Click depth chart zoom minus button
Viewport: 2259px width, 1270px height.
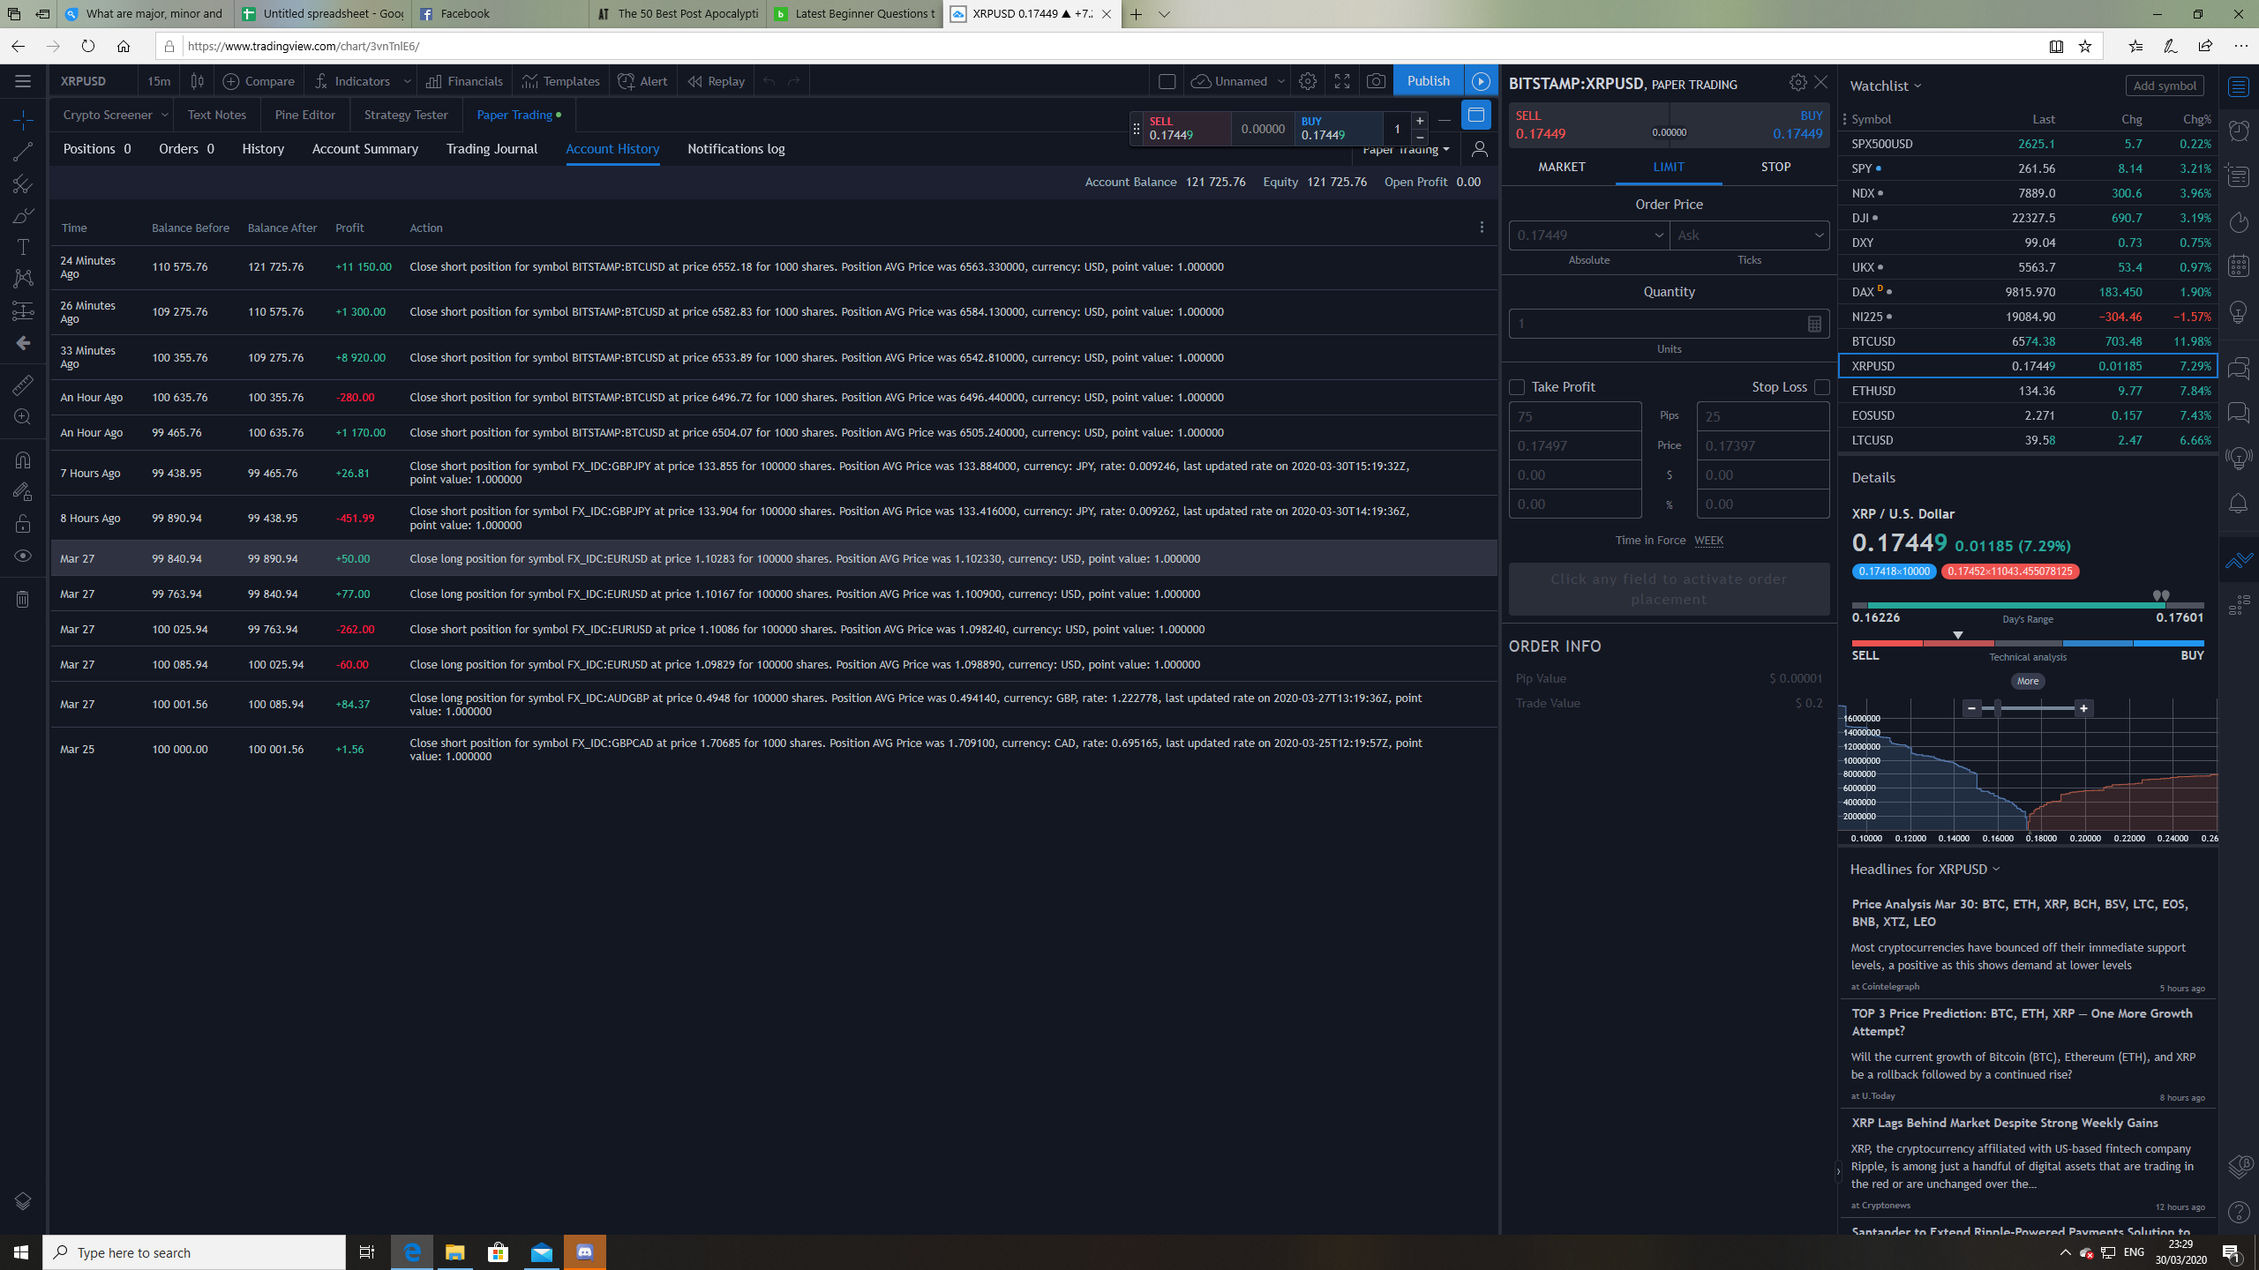(x=1971, y=708)
